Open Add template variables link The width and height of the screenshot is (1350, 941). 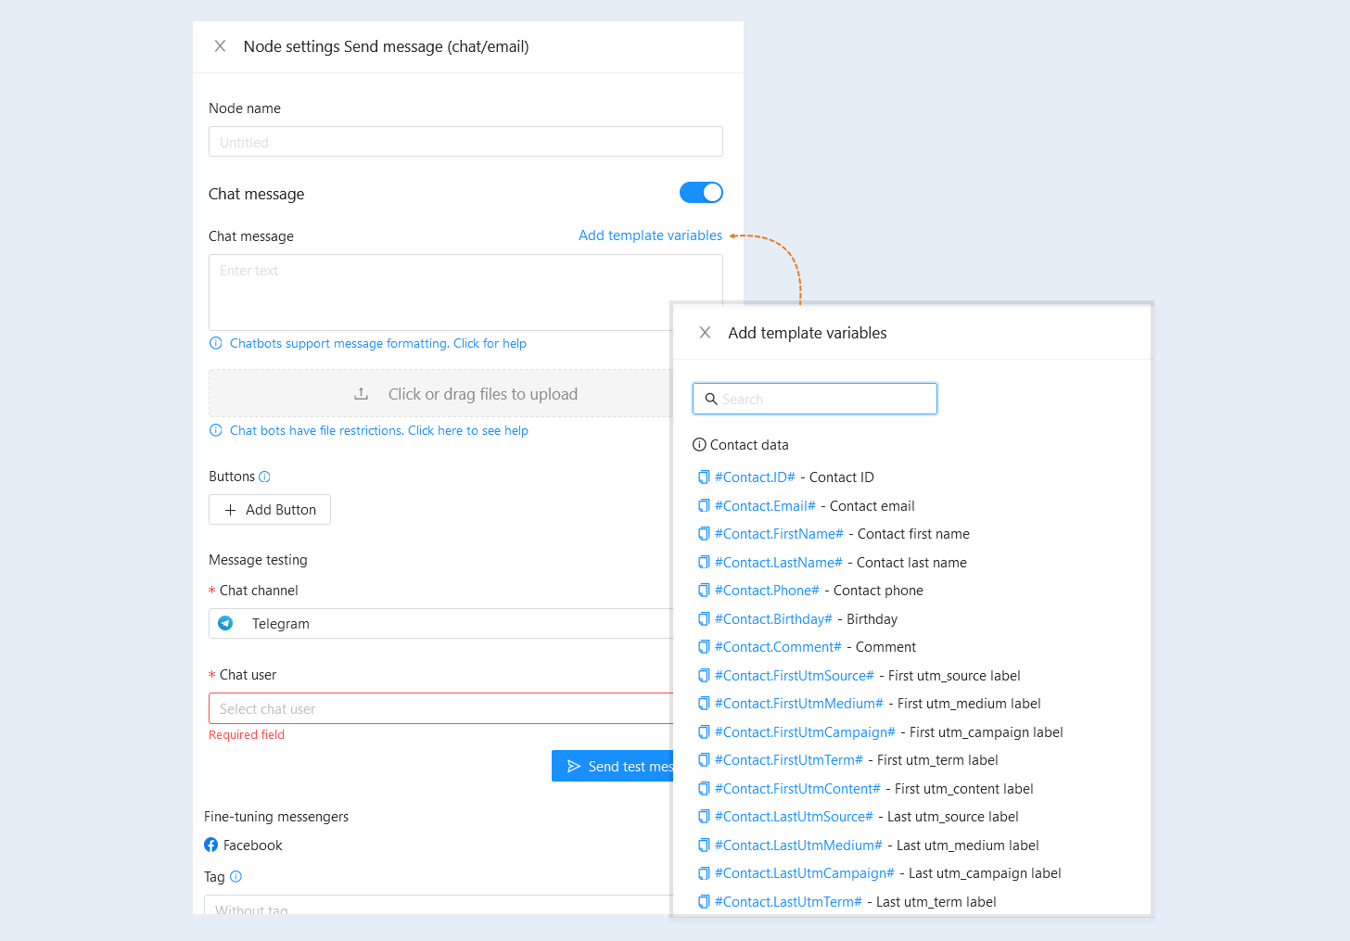click(650, 235)
